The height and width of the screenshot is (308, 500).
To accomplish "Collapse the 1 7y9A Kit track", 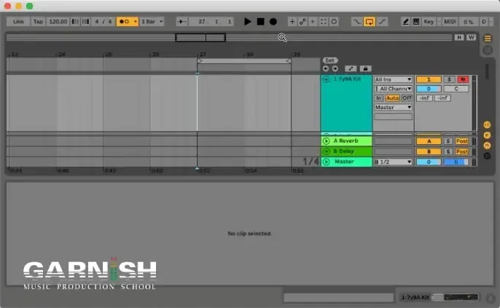I will [326, 79].
